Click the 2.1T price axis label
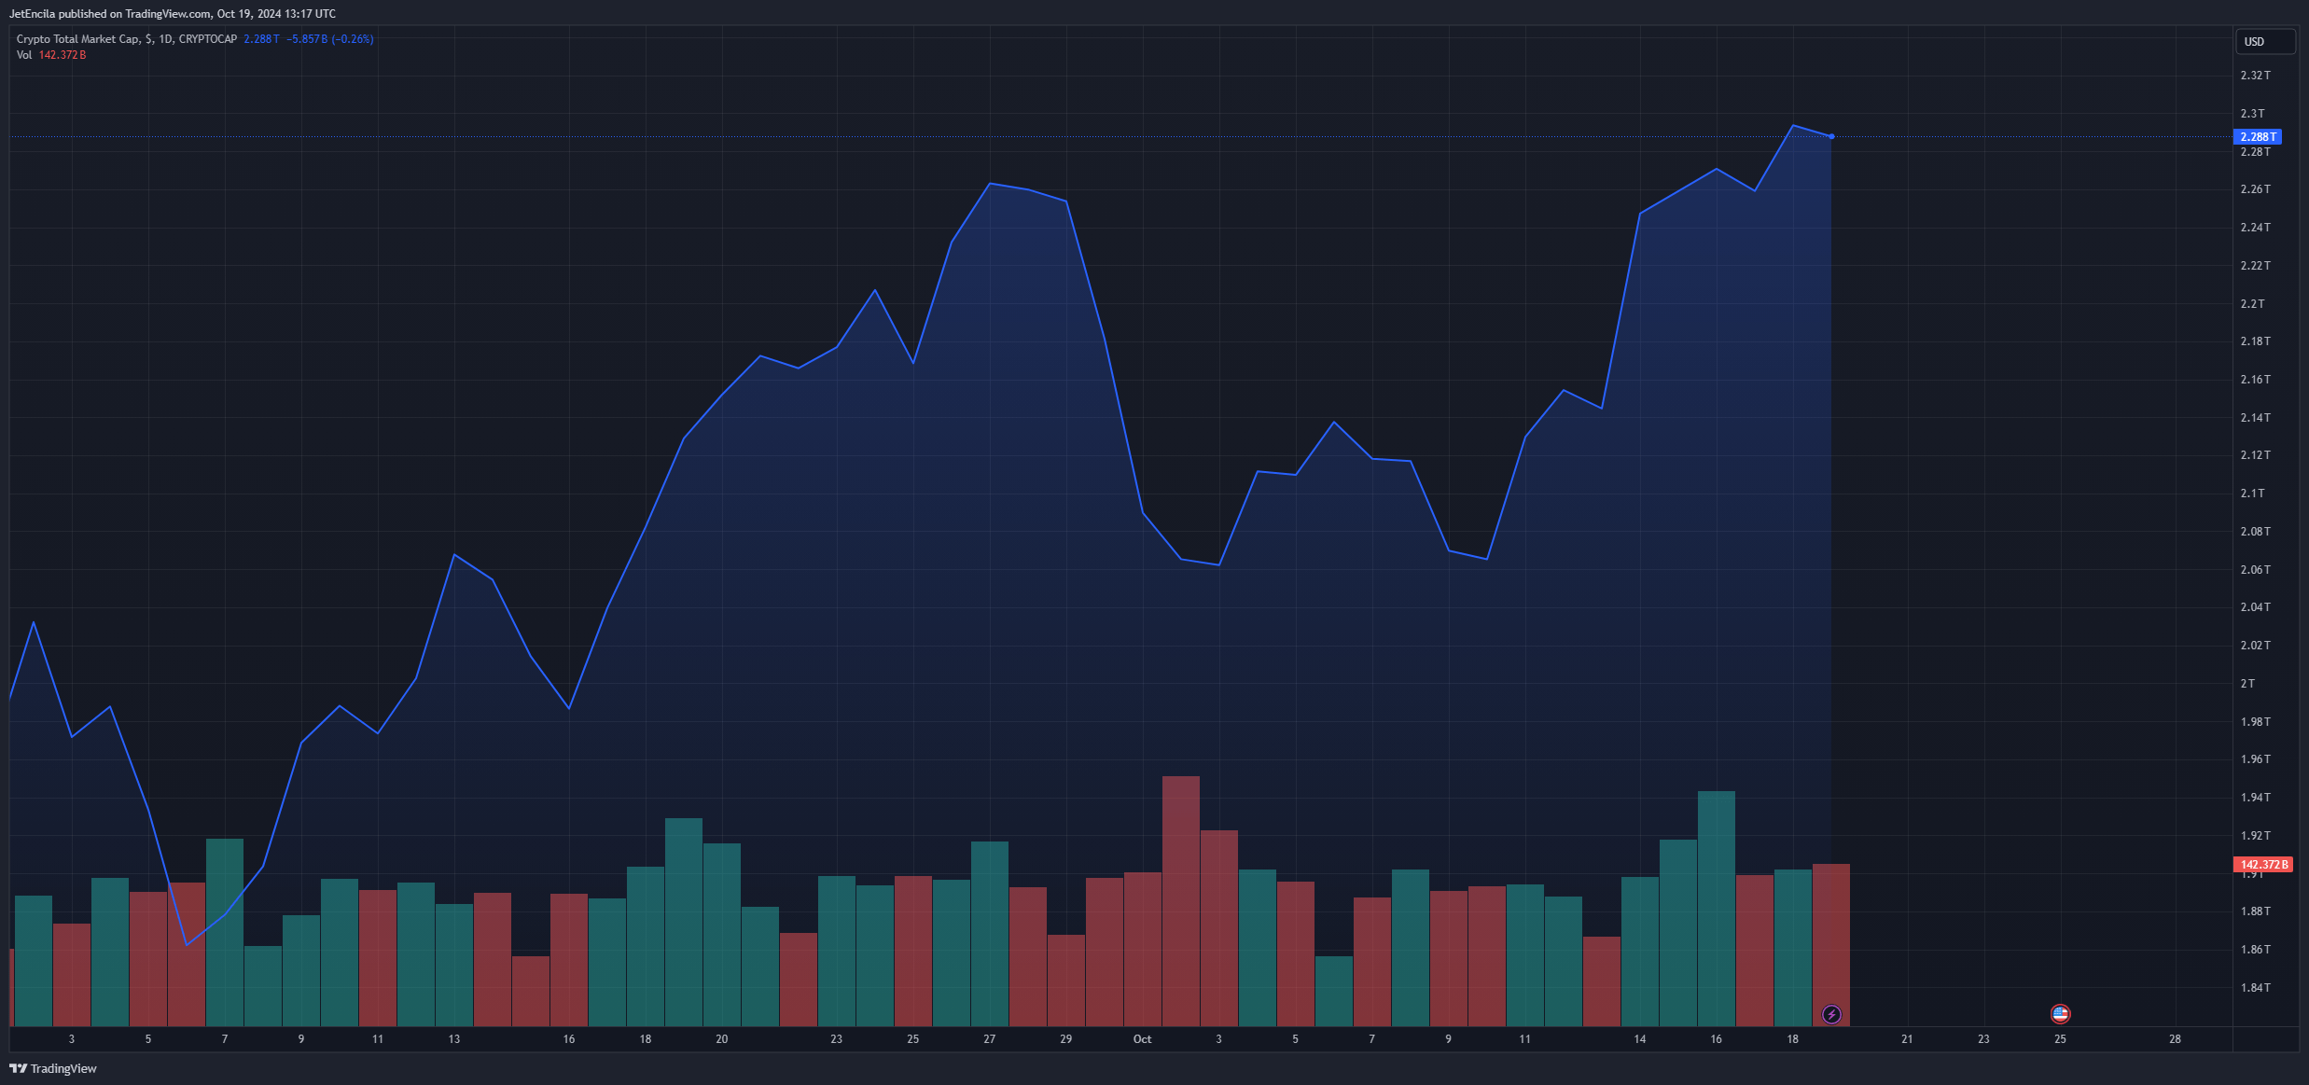2309x1085 pixels. point(2253,494)
